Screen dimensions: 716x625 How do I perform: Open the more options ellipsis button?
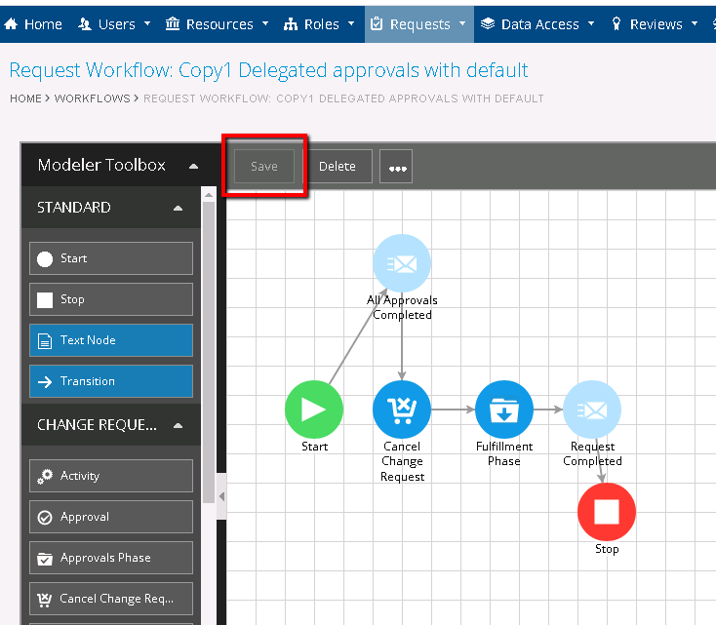coord(396,167)
